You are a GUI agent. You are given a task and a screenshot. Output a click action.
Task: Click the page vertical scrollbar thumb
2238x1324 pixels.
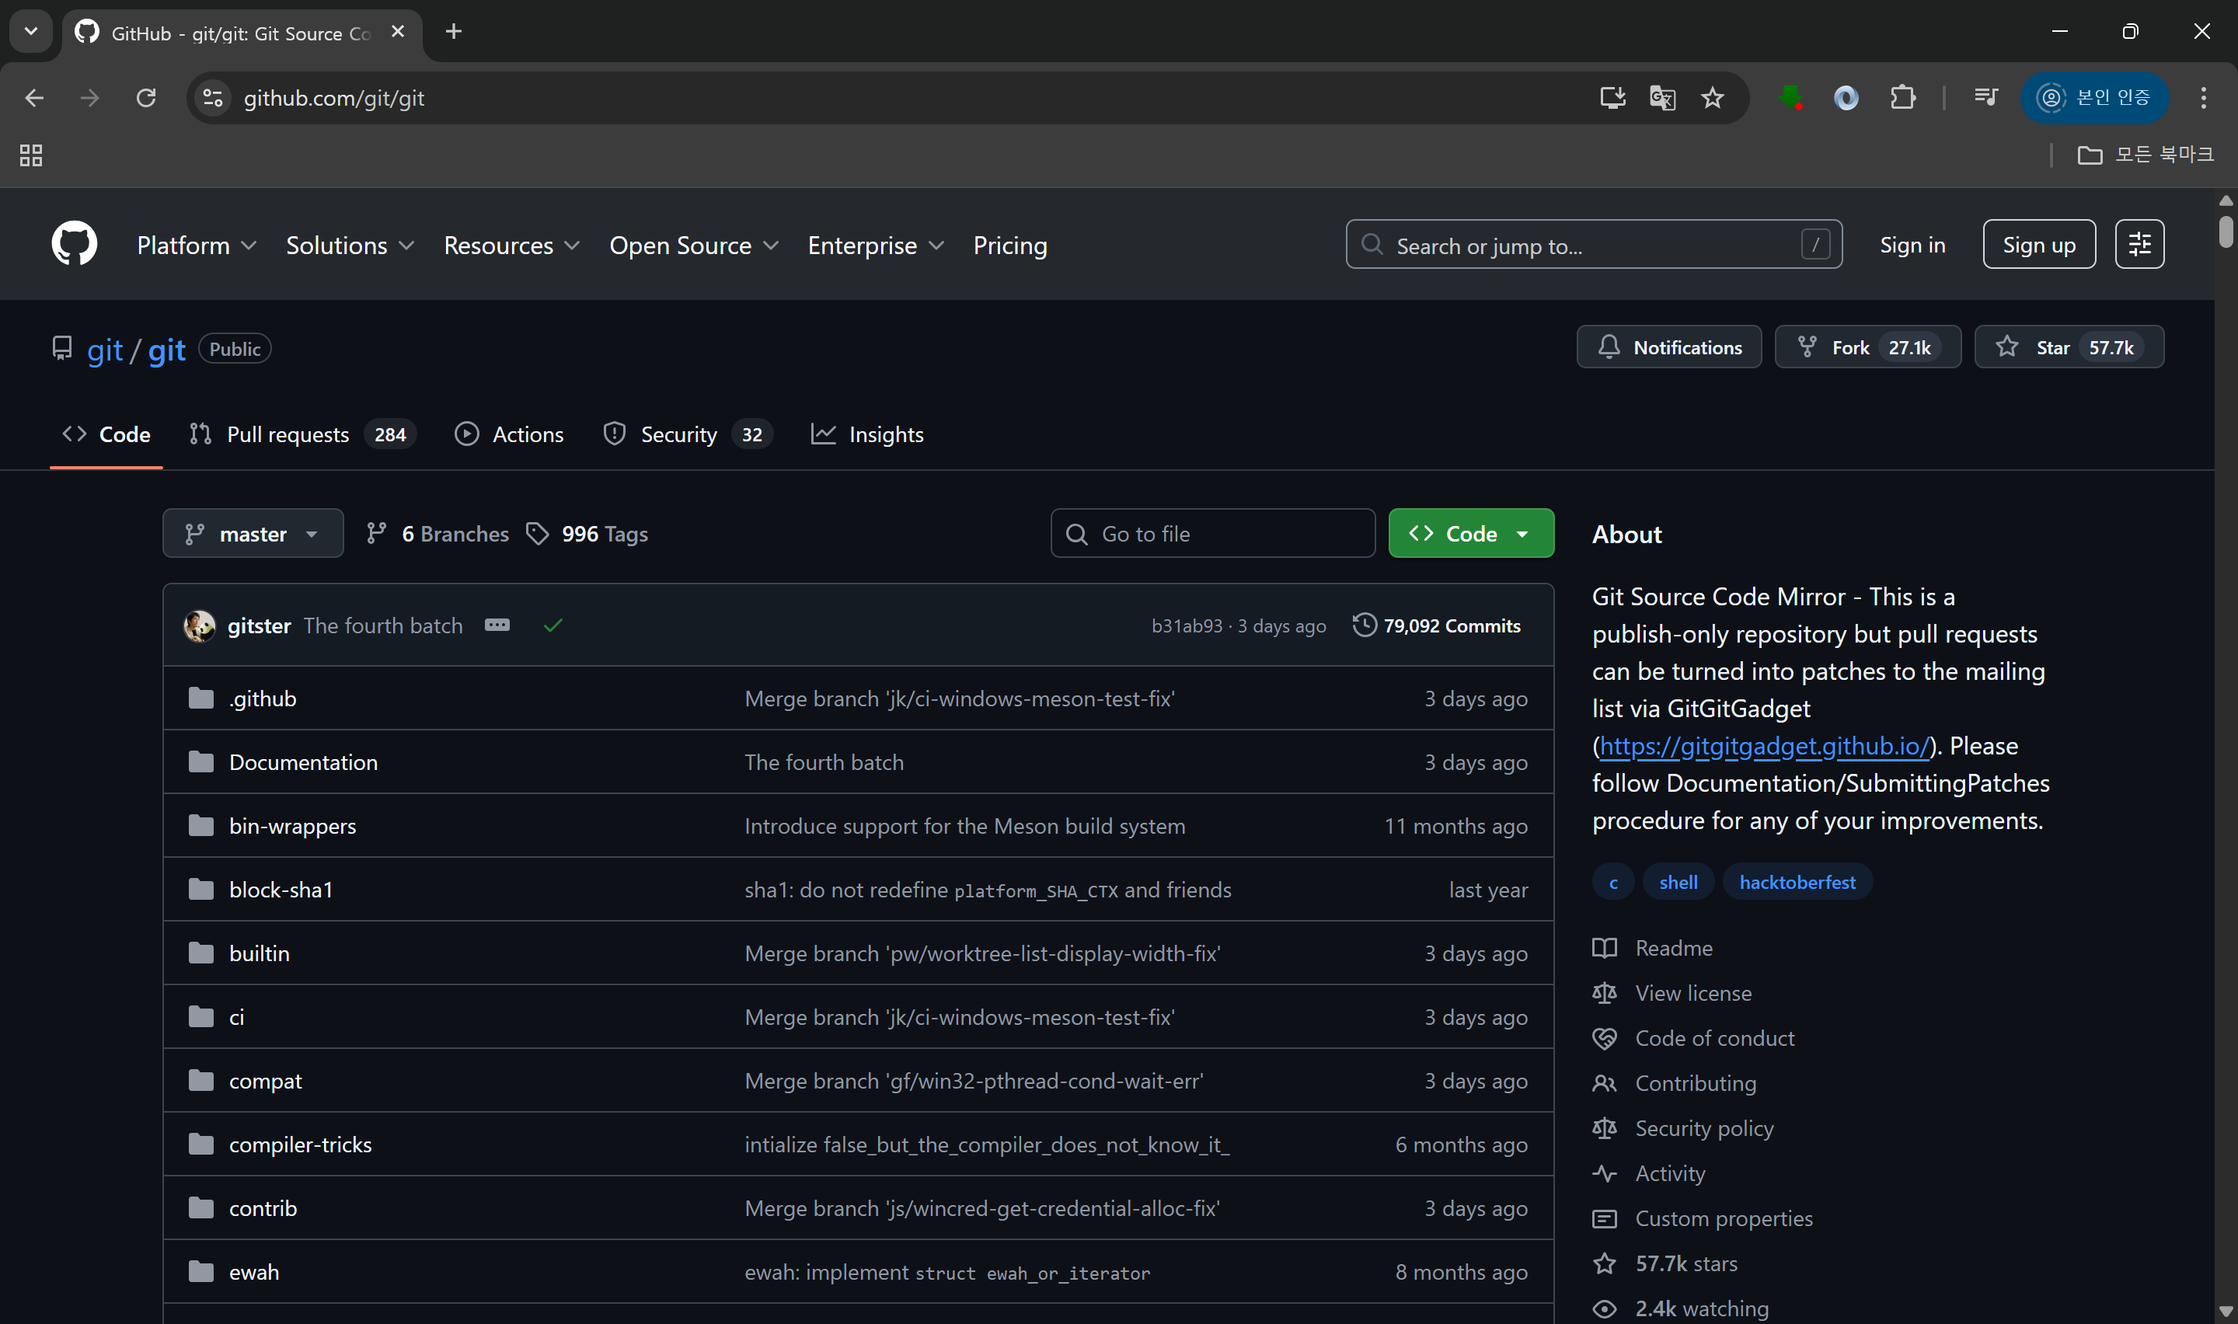tap(2226, 231)
